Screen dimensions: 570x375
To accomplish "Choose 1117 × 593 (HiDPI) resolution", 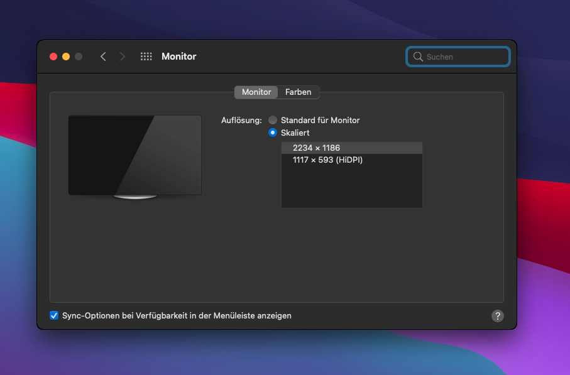I will (x=351, y=160).
